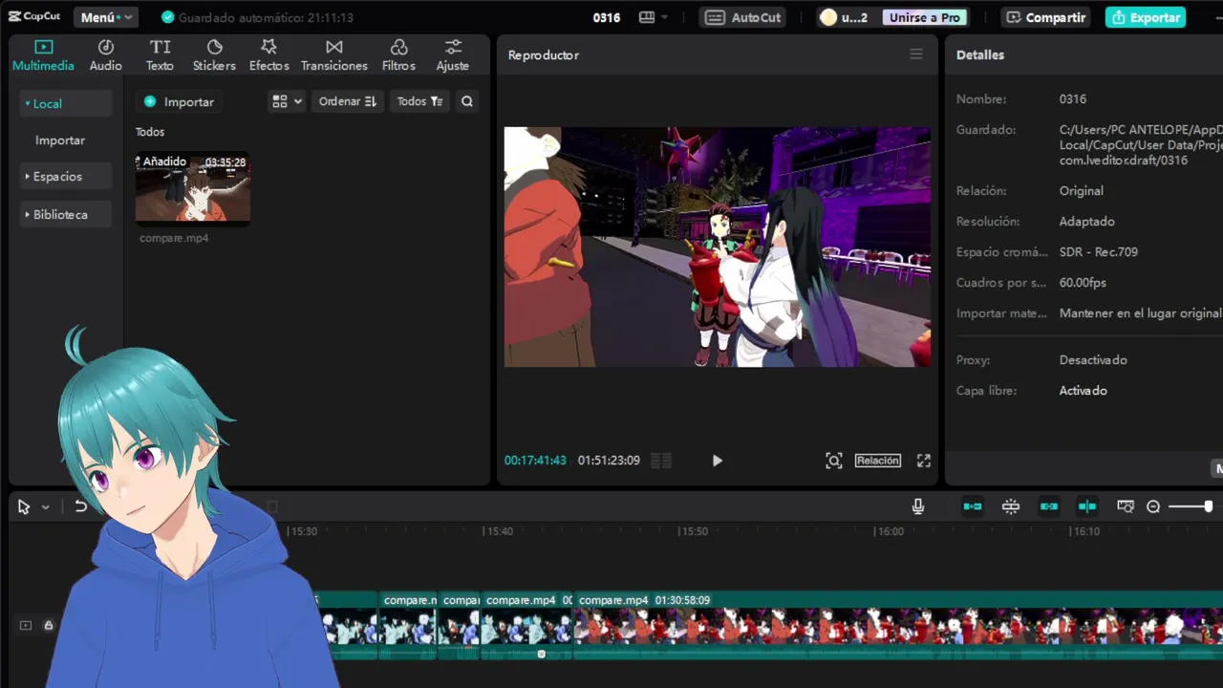This screenshot has width=1223, height=688.
Task: Open the Texto tab
Action: pyautogui.click(x=160, y=55)
